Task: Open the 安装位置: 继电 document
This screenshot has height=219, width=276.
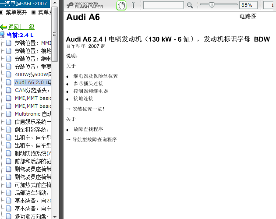Action: [33, 59]
